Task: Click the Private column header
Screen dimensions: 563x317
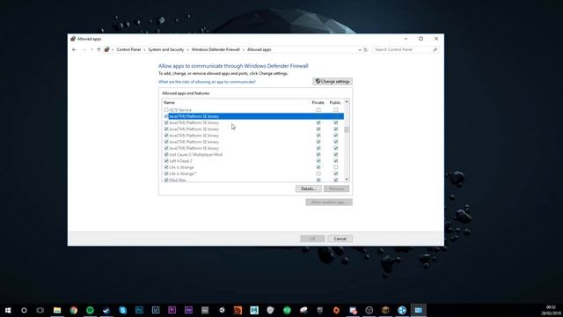Action: tap(318, 102)
